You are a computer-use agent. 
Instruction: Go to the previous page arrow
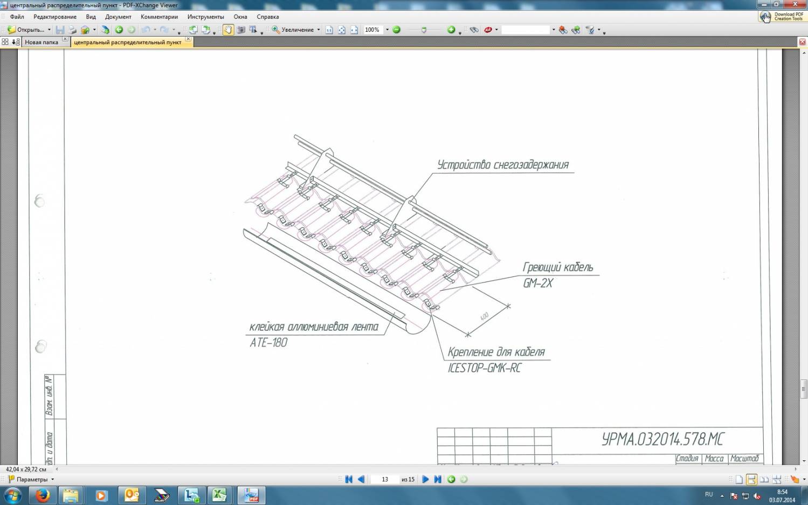[x=361, y=479]
